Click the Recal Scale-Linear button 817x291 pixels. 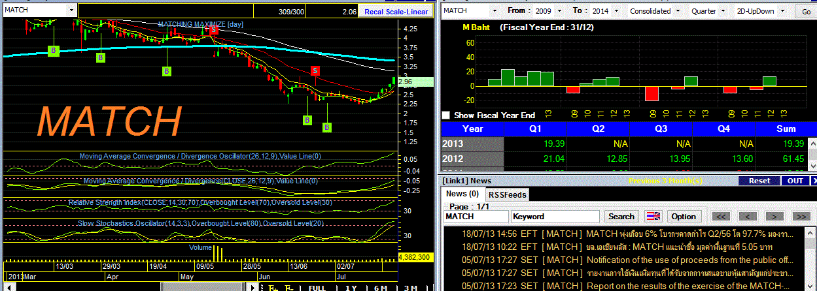pyautogui.click(x=396, y=11)
